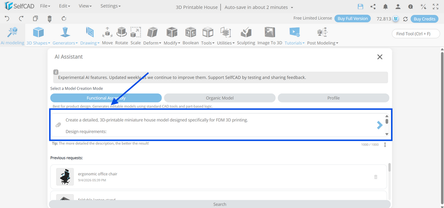
Task: Open the Edit menu
Action: coord(64,6)
